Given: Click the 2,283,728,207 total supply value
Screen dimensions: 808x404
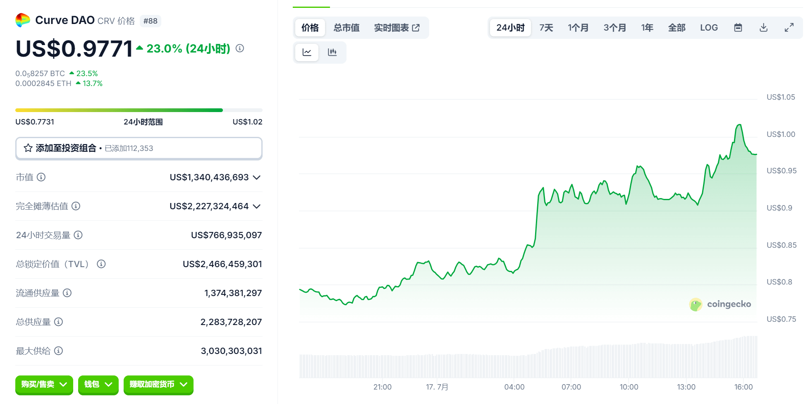Looking at the screenshot, I should [231, 322].
